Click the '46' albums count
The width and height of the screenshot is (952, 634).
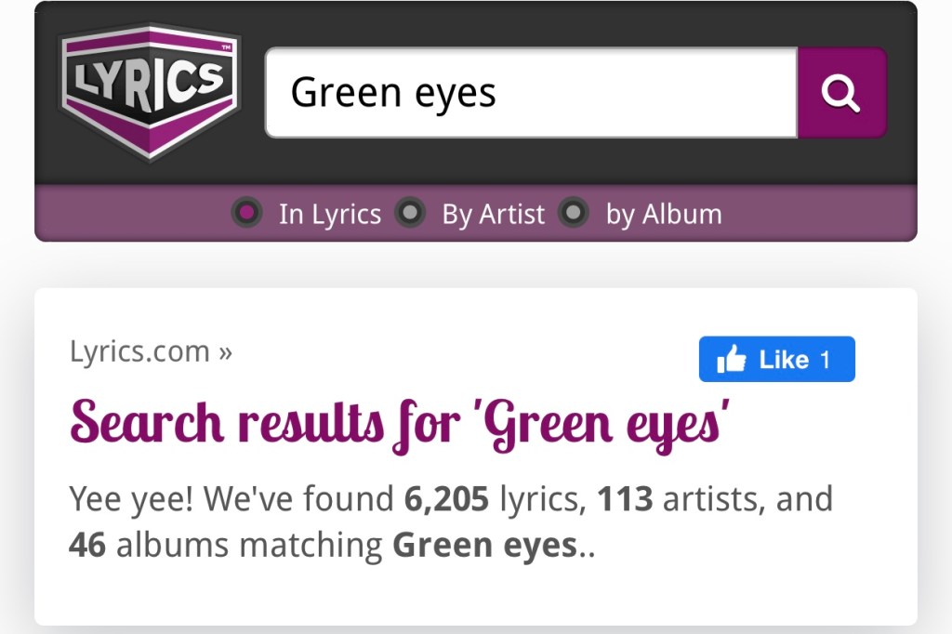(x=87, y=546)
